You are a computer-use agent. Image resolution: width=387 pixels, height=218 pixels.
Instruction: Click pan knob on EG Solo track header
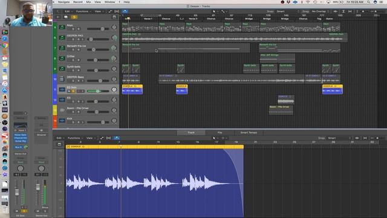[x=114, y=90]
